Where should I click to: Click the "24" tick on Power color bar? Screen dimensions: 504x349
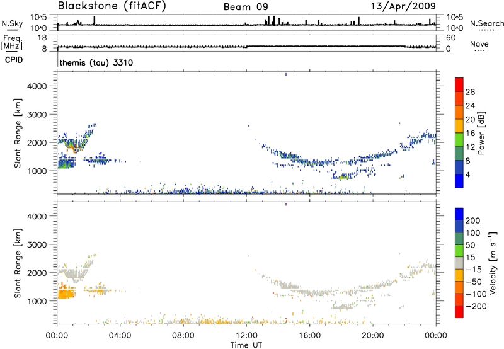470,106
